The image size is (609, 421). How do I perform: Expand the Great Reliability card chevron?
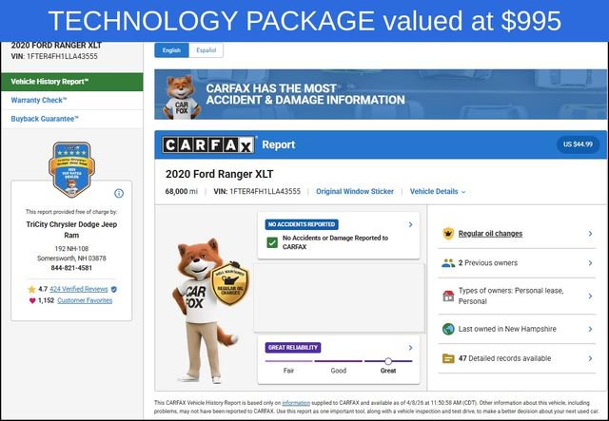click(x=410, y=348)
